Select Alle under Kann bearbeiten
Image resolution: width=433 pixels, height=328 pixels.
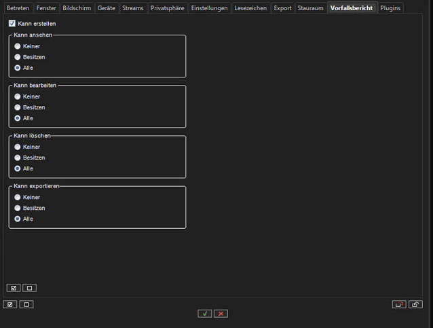18,118
